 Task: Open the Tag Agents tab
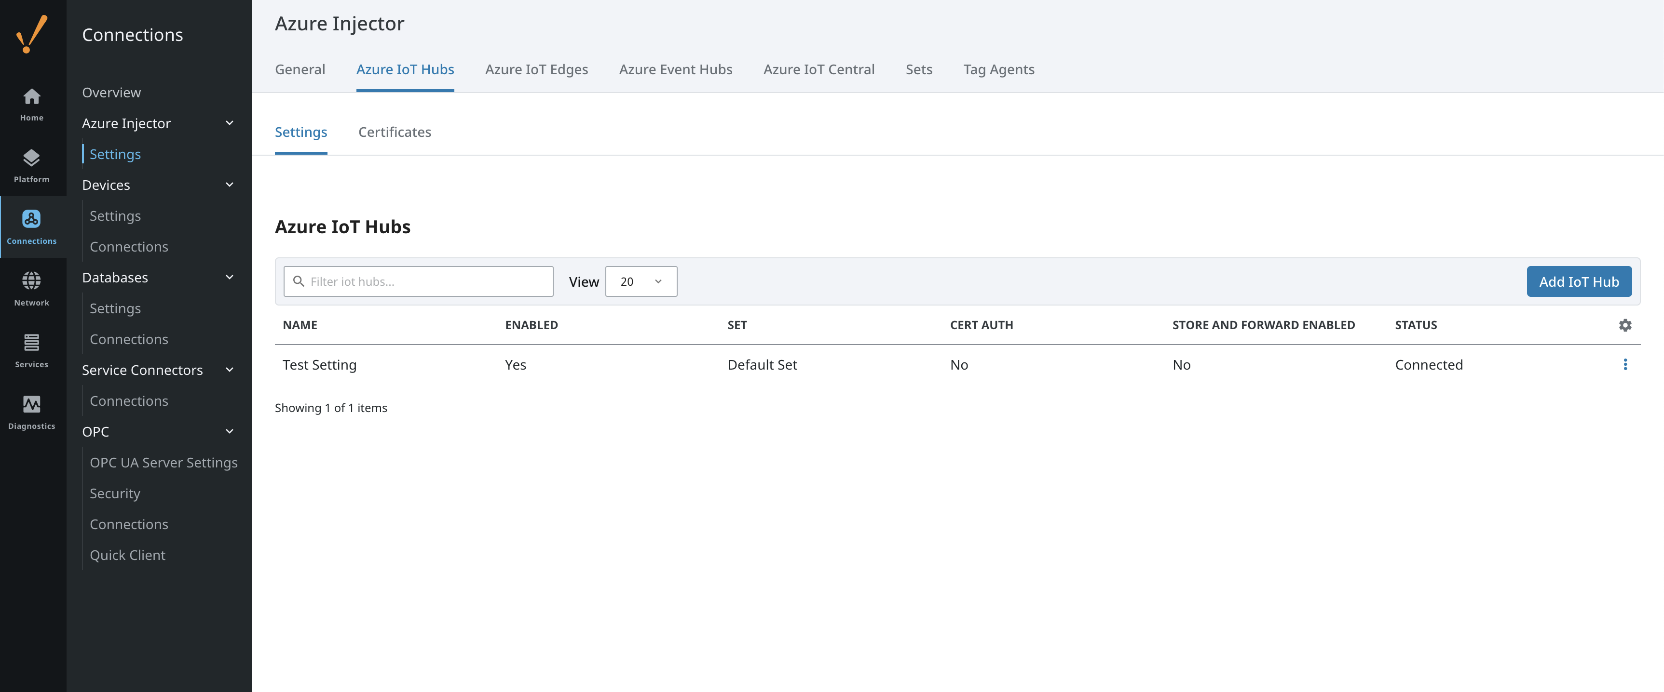(998, 70)
